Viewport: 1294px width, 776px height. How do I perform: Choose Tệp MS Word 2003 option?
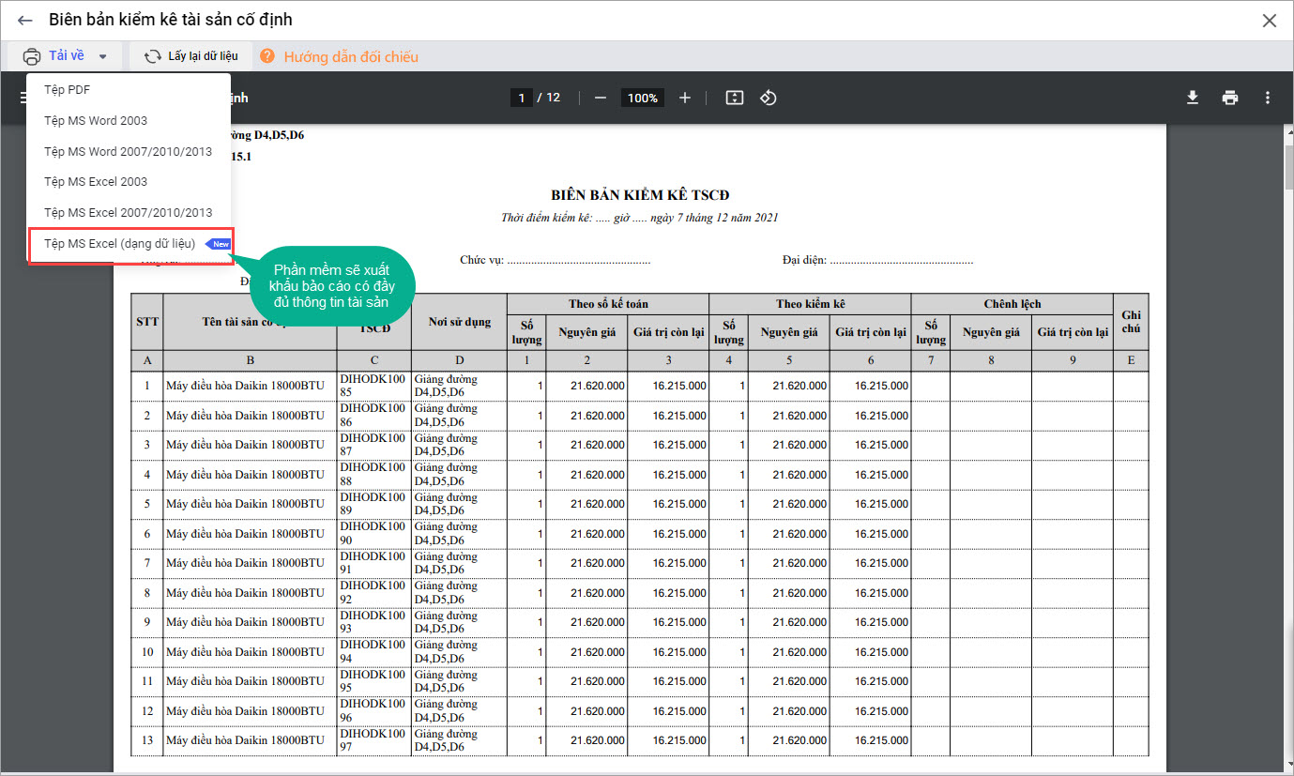pyautogui.click(x=96, y=121)
